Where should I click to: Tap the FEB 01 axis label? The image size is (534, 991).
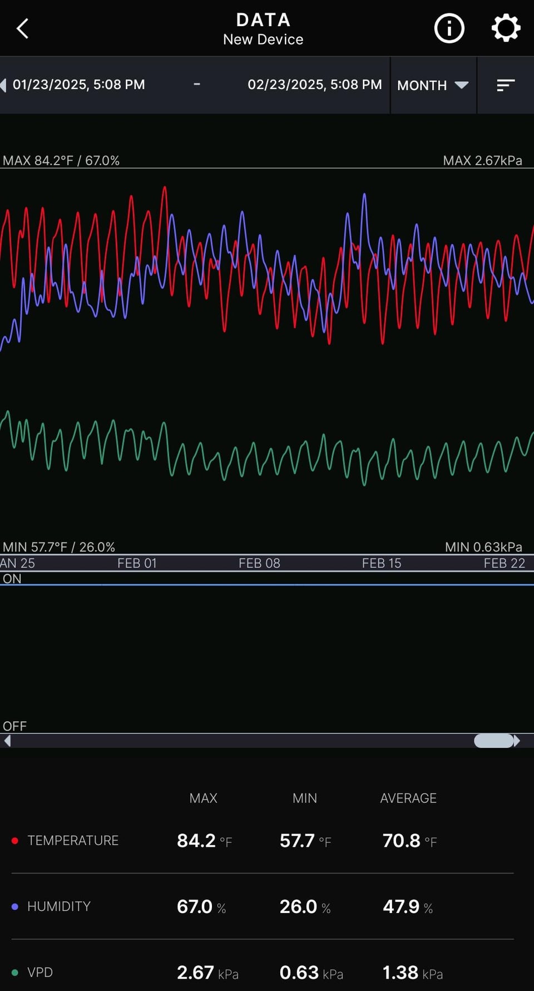click(x=137, y=563)
